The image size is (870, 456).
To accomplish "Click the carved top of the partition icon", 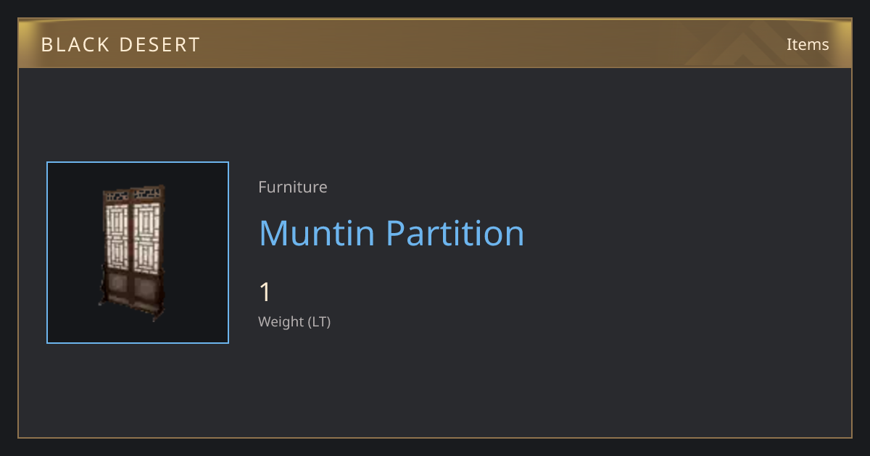I will [x=133, y=193].
